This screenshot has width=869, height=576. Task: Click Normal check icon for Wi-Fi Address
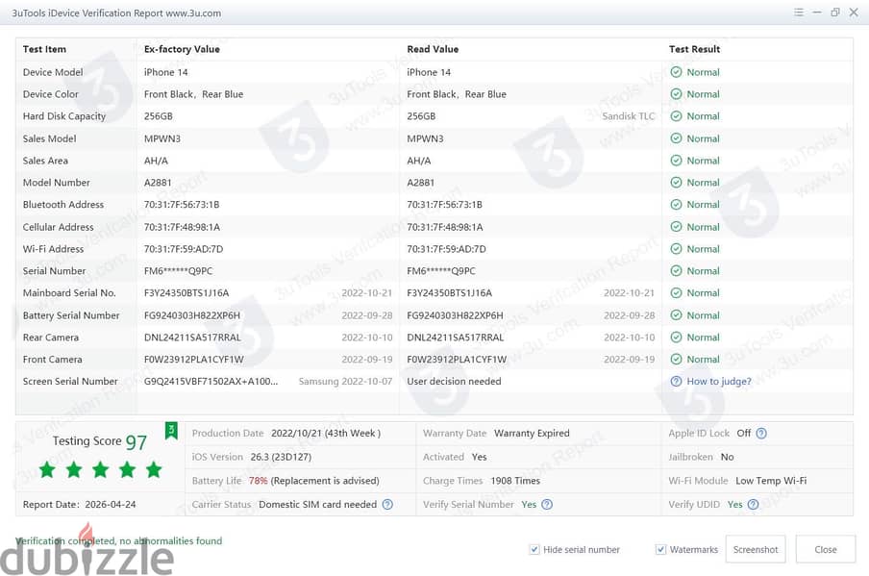pyautogui.click(x=676, y=249)
